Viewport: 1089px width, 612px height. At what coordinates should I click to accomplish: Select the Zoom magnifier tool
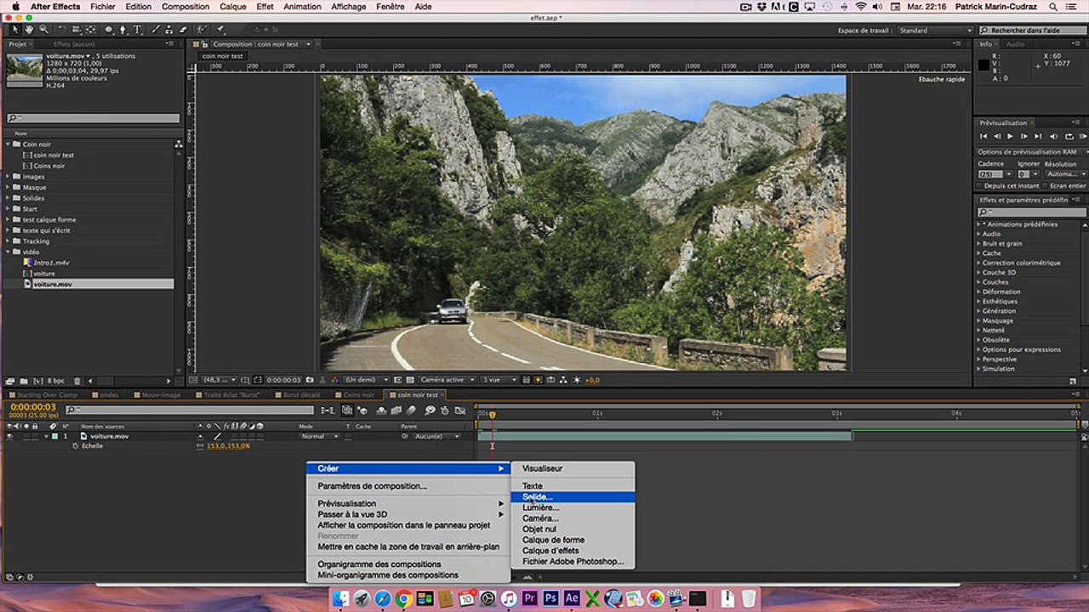coord(43,30)
